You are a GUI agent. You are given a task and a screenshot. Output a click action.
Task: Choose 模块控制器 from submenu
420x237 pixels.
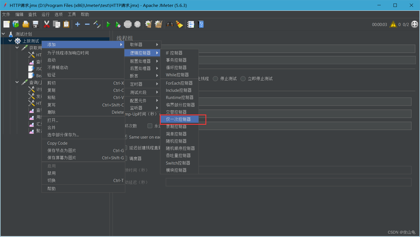[x=179, y=170]
